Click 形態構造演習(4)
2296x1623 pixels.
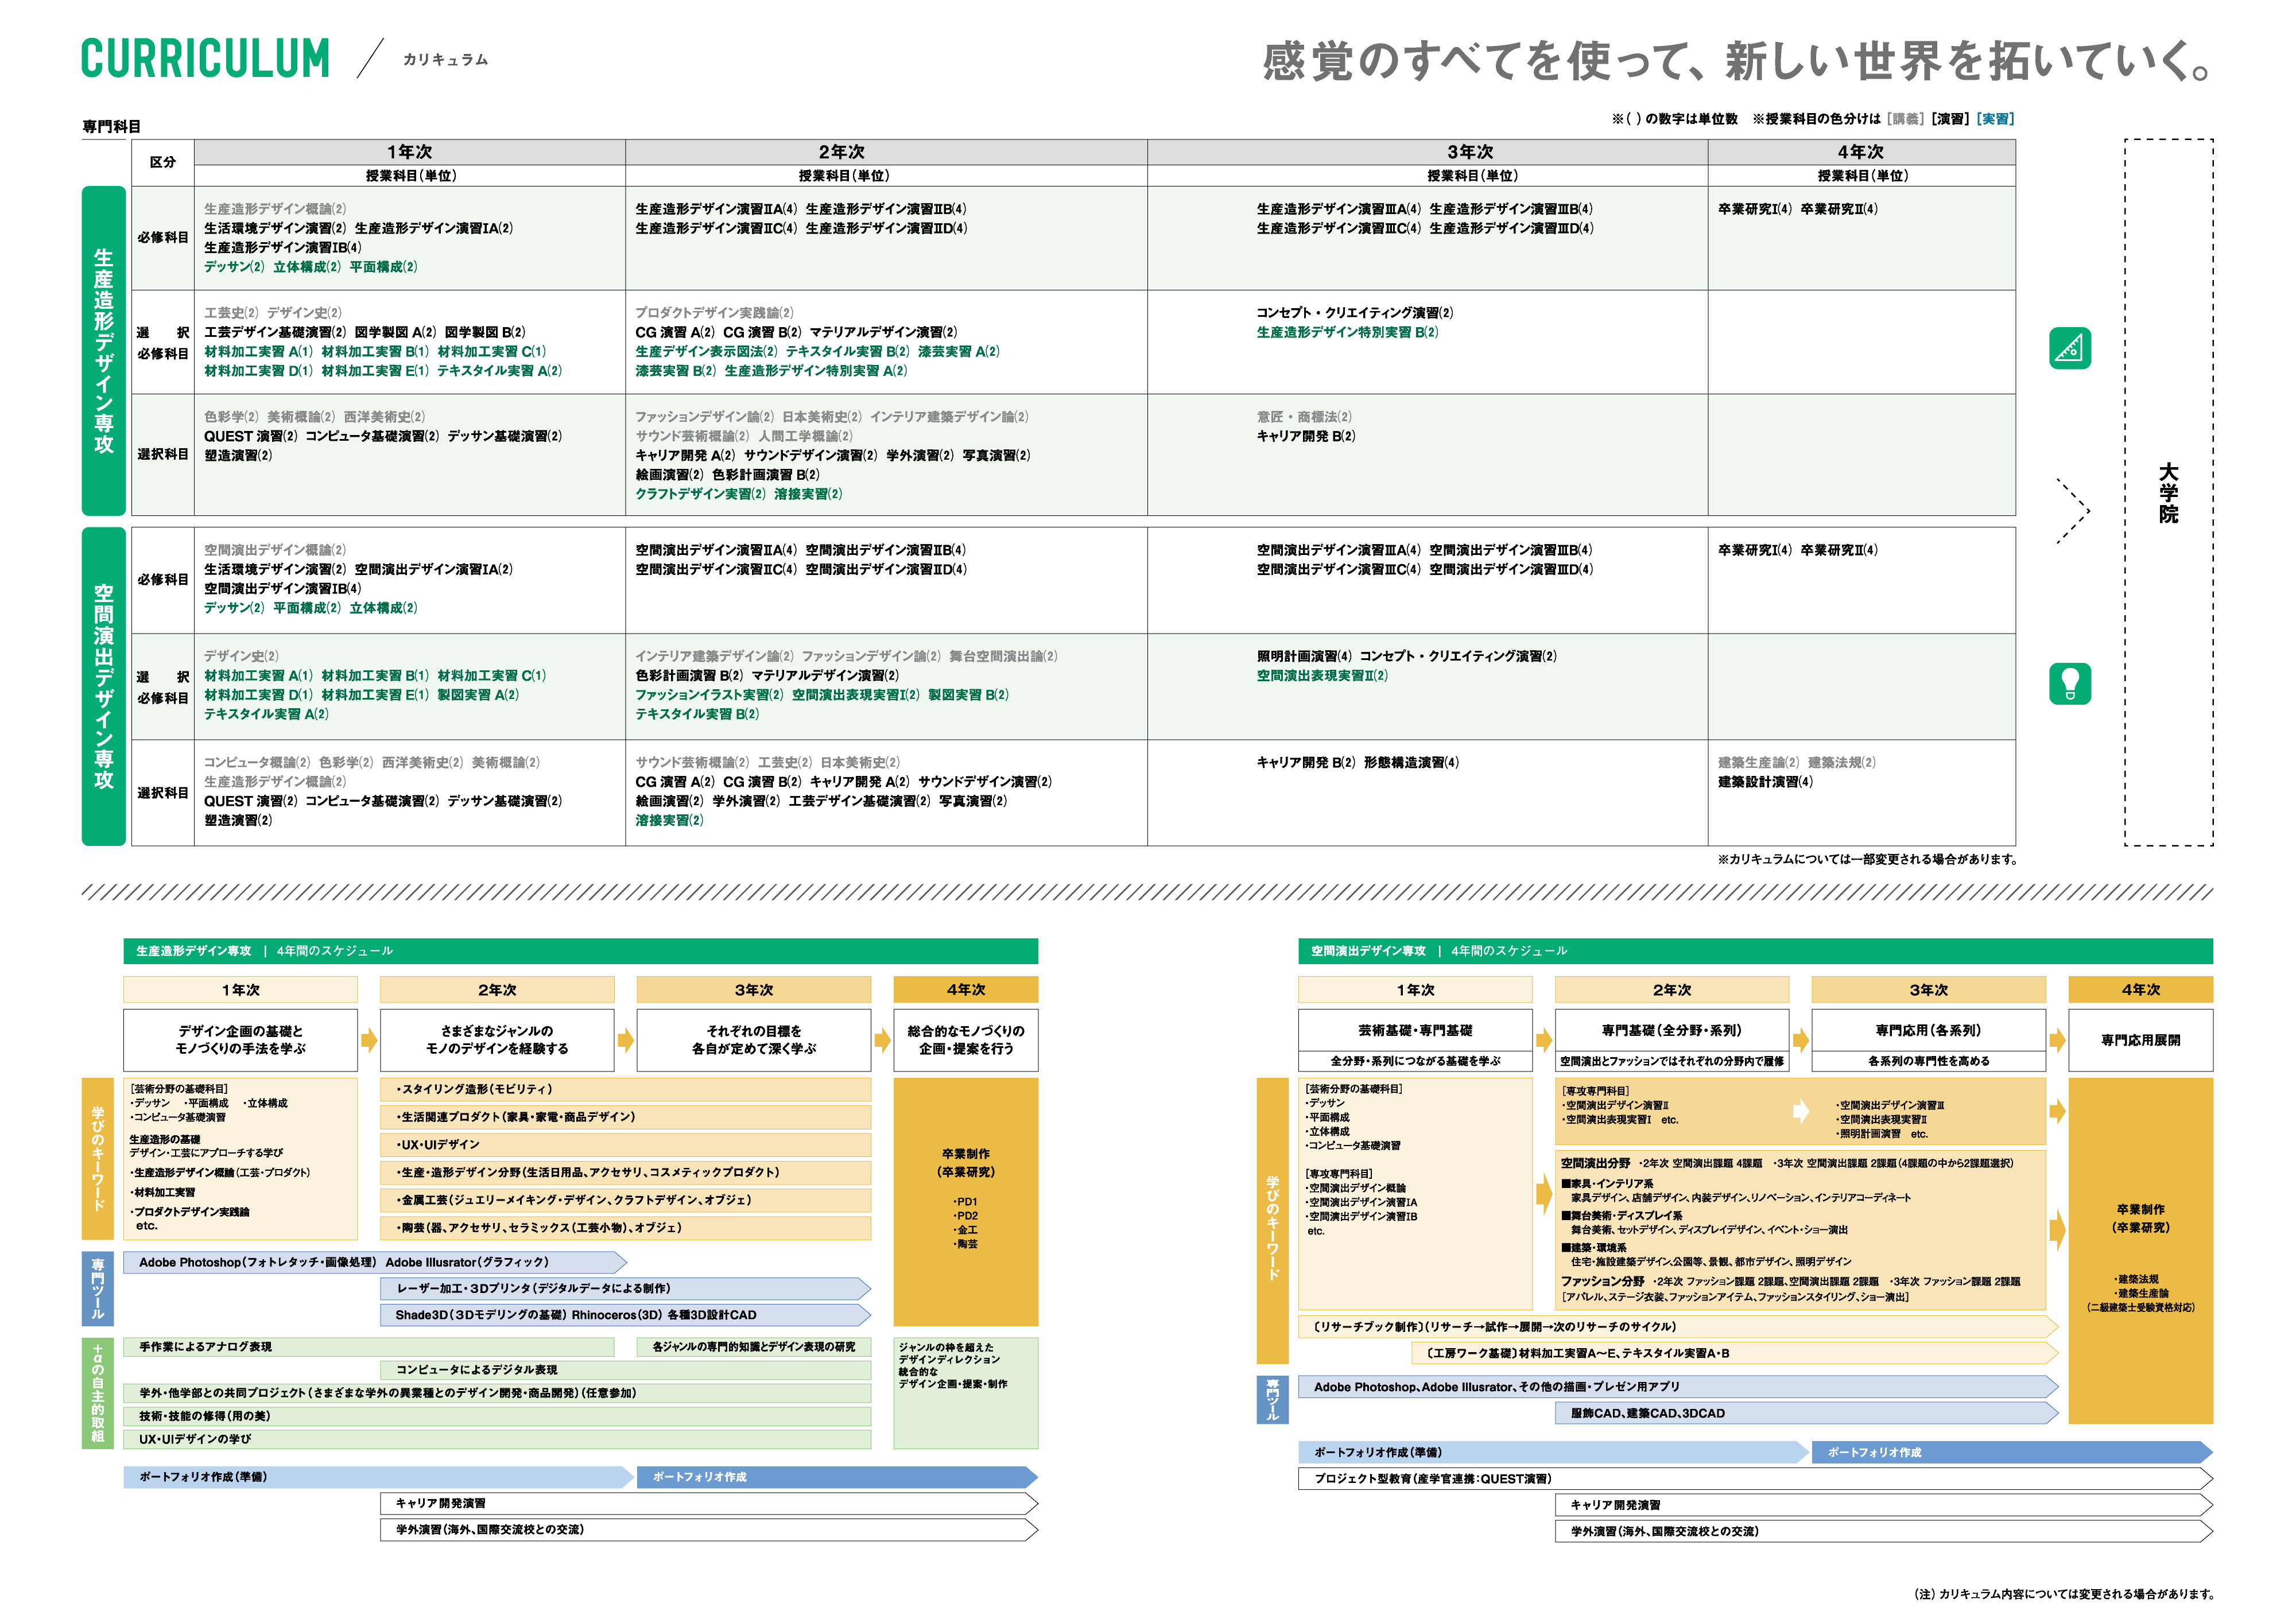[x=1411, y=762]
